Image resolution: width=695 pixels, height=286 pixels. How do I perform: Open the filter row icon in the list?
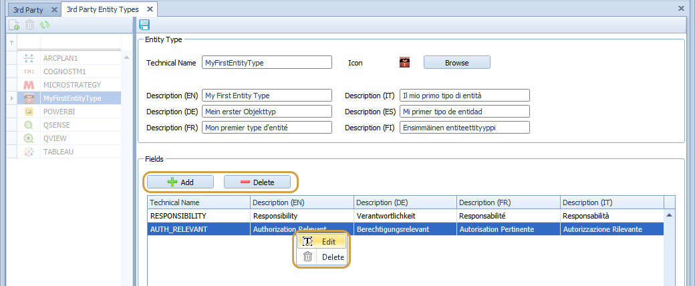coord(11,43)
